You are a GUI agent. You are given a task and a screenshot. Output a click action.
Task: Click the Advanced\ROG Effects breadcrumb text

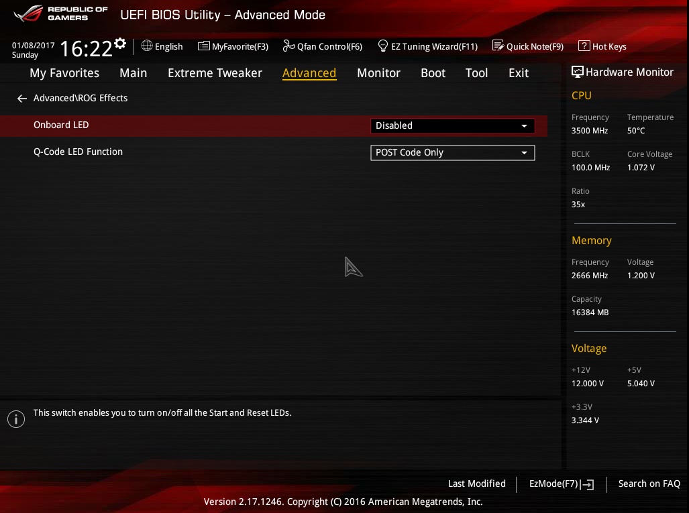tap(81, 98)
